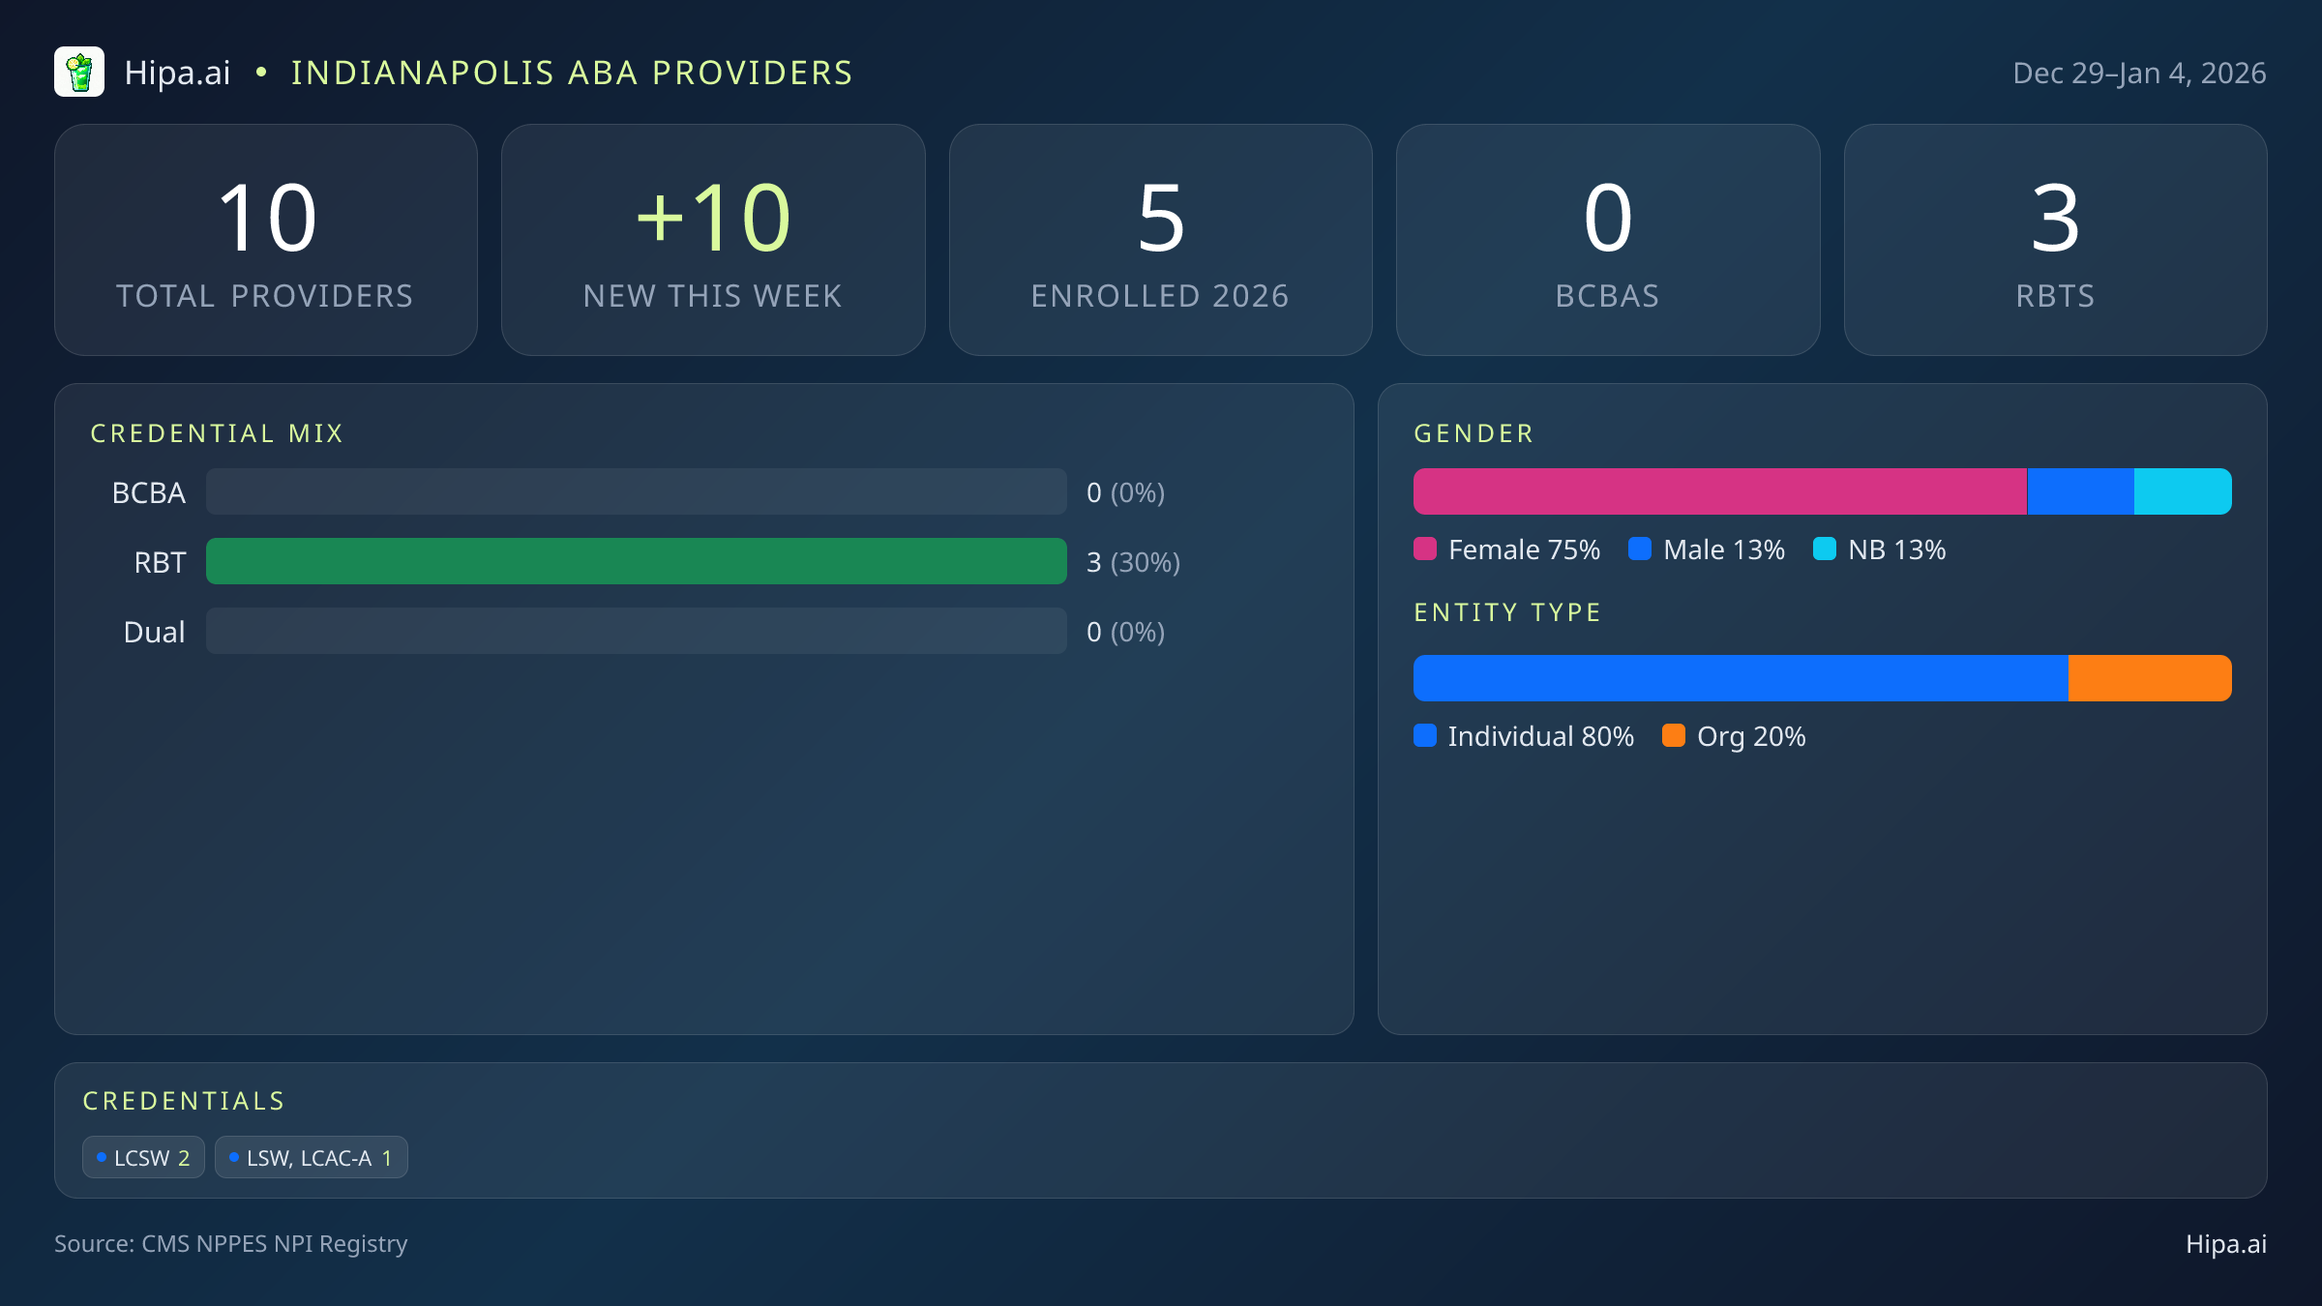Click the bullet dot on LCSW credential chip
Image resolution: width=2322 pixels, height=1306 pixels.
click(x=101, y=1155)
